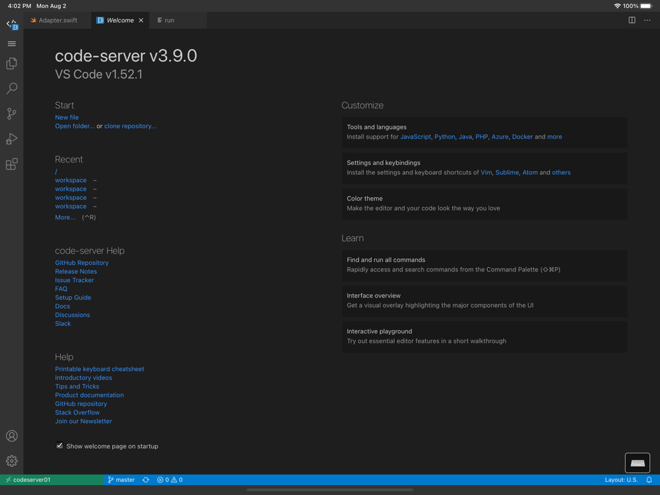Open the Docs link

click(62, 306)
